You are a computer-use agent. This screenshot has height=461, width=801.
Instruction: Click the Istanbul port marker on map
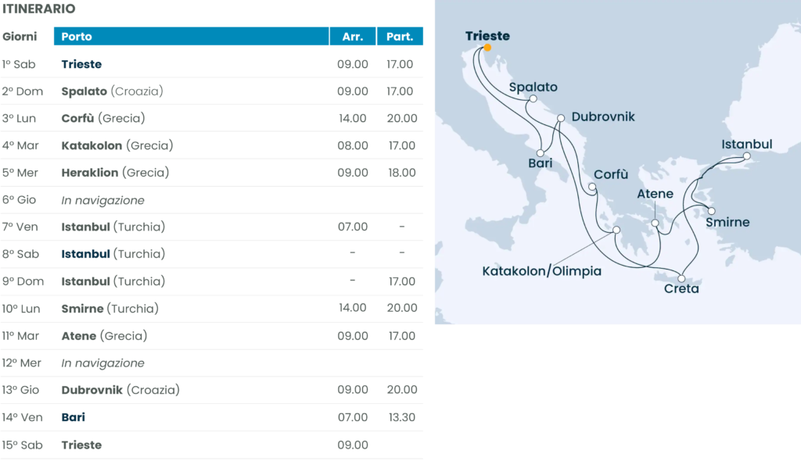746,156
